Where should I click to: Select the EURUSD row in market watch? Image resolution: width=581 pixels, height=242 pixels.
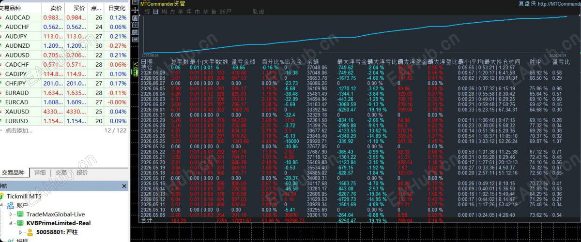pyautogui.click(x=64, y=121)
